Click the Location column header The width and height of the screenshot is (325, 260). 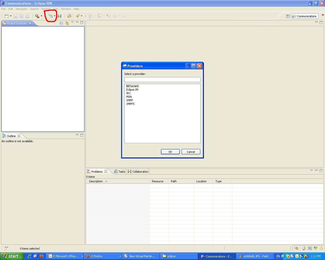tap(203, 181)
